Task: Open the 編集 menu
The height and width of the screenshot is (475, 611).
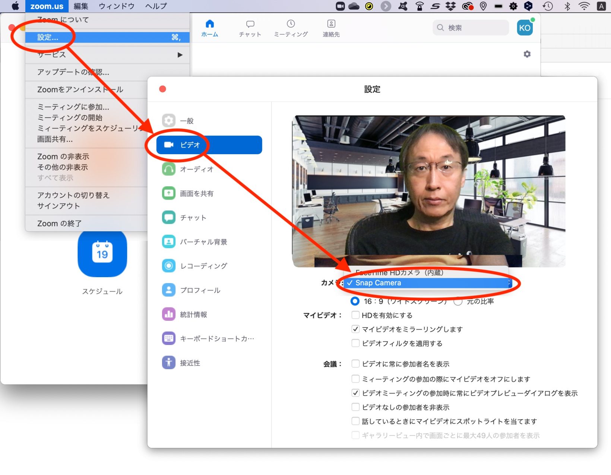Action: point(81,6)
